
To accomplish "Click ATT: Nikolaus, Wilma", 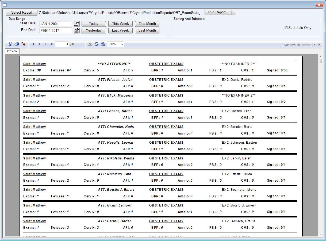I will pyautogui.click(x=116, y=158).
